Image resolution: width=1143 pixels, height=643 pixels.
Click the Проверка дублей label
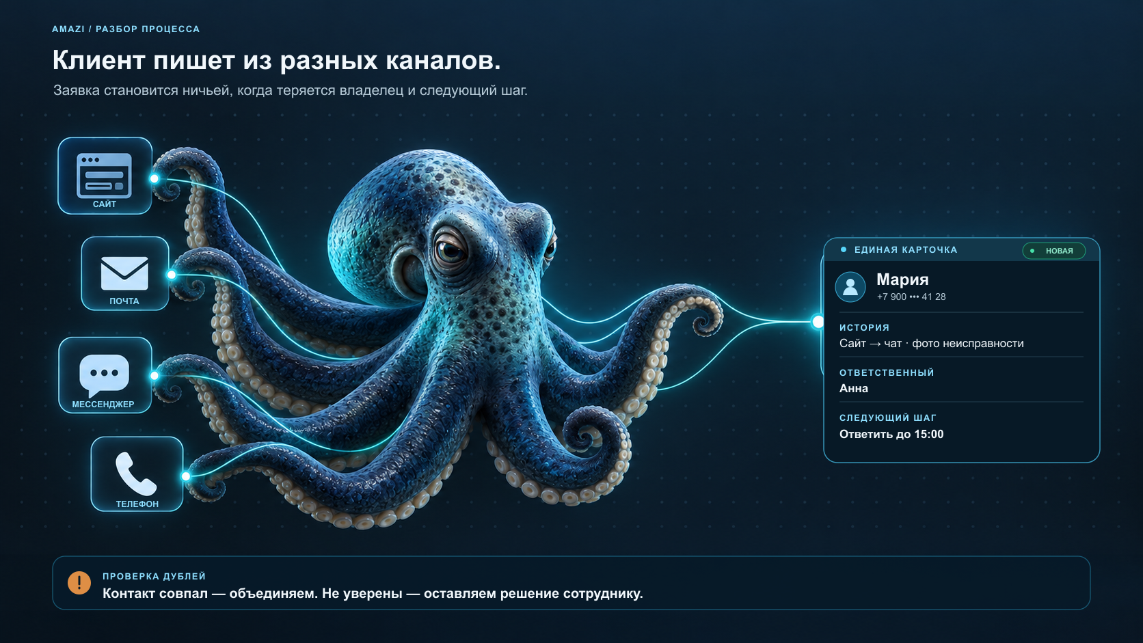pos(154,577)
